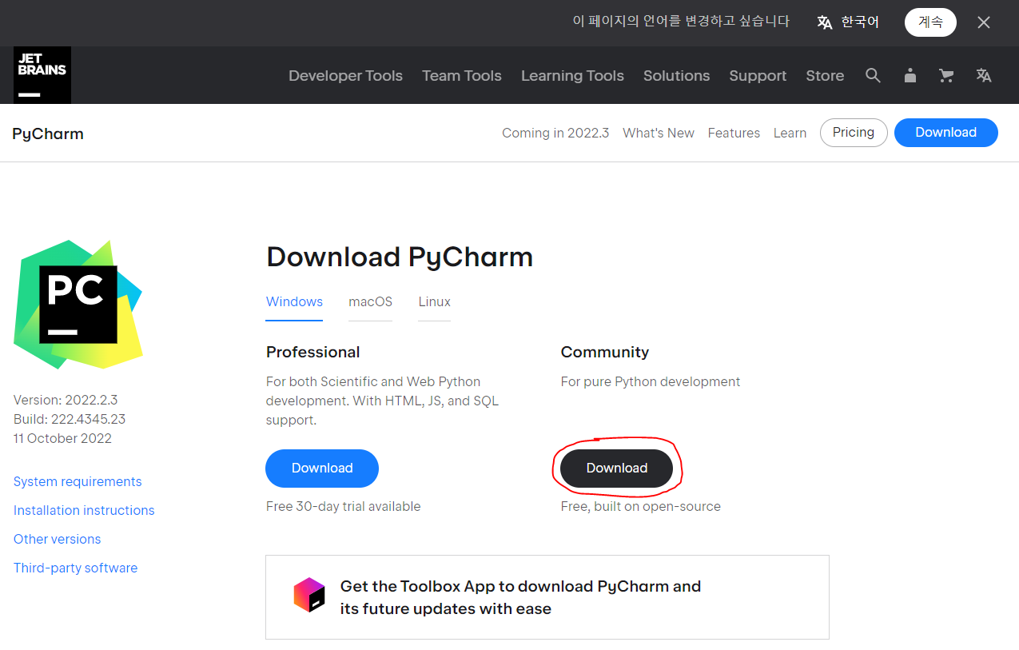Open the shopping cart icon
The height and width of the screenshot is (650, 1019).
point(946,75)
